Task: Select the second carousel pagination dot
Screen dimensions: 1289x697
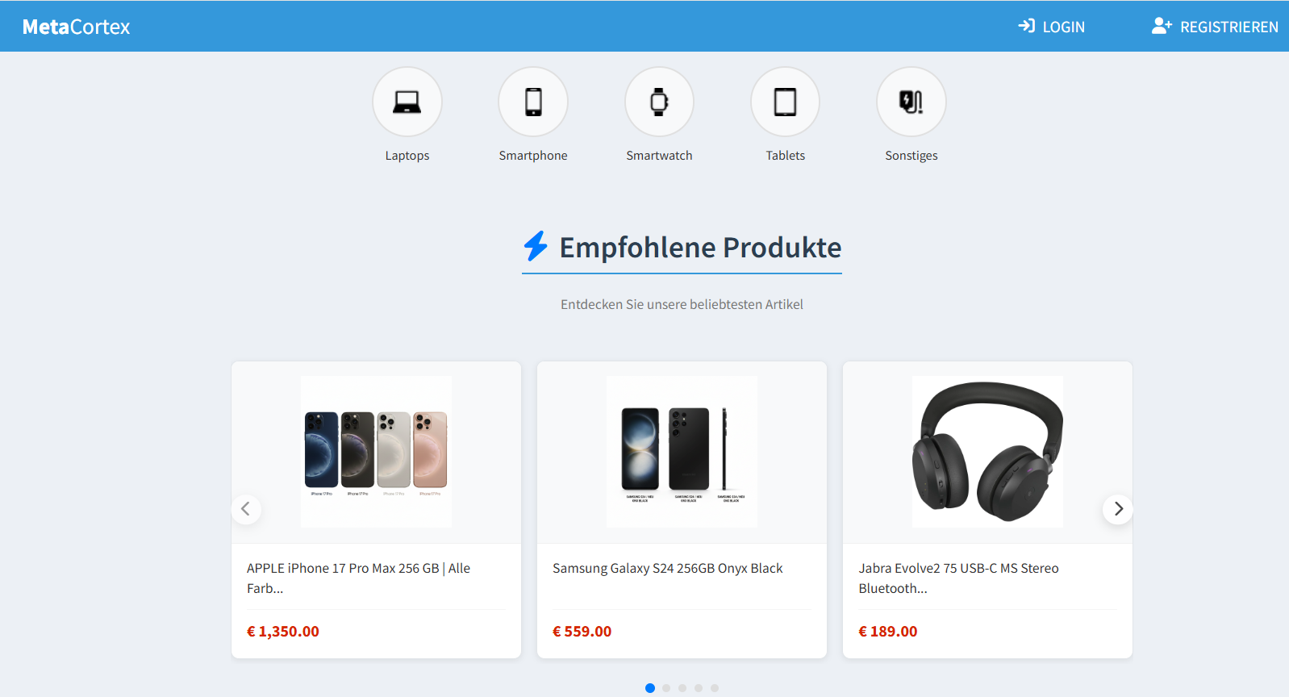Action: point(666,688)
